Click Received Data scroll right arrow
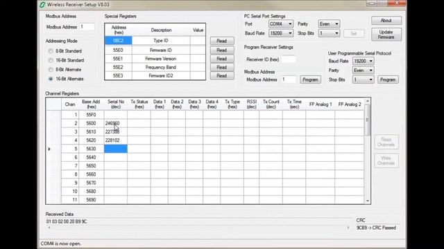Image resolution: width=444 pixels, height=249 pixels. 348,228
